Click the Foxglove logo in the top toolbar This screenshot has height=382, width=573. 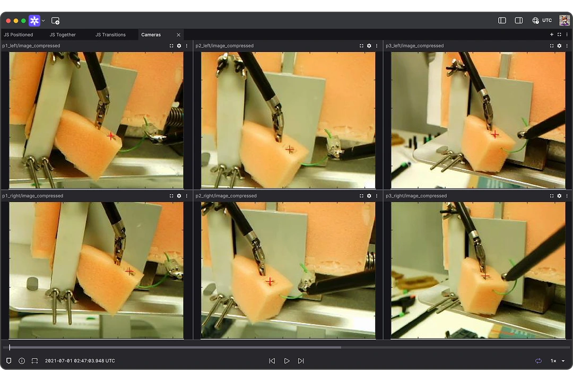pyautogui.click(x=34, y=20)
